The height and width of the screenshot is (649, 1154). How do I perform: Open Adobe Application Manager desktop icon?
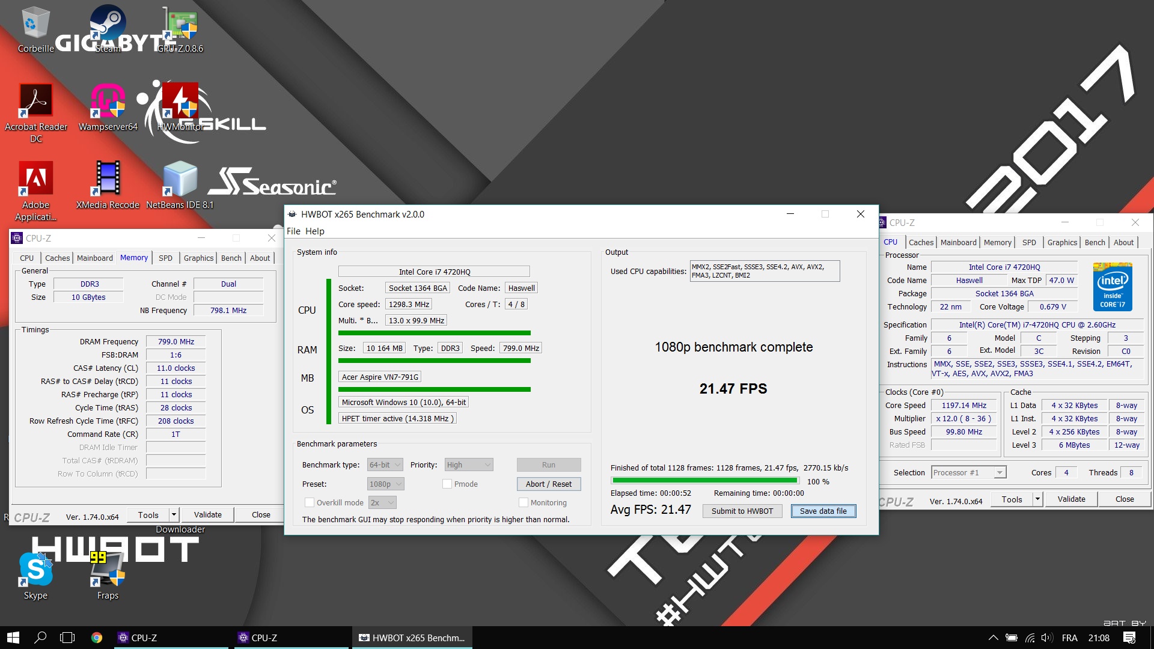36,191
